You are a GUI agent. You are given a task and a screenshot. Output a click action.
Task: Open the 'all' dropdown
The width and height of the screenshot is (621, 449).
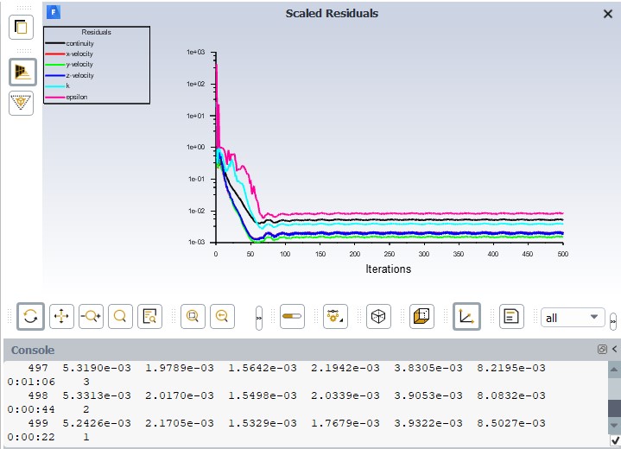(x=573, y=317)
